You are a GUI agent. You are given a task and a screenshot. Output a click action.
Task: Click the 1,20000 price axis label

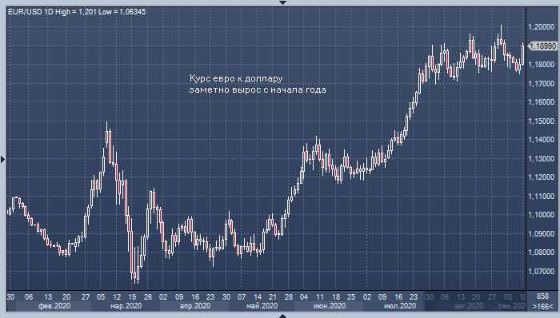tap(542, 27)
